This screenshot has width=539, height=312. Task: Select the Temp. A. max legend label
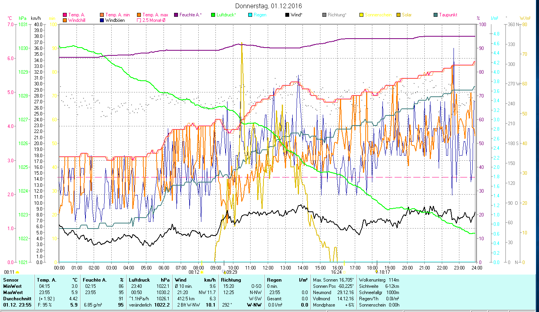tap(155, 15)
